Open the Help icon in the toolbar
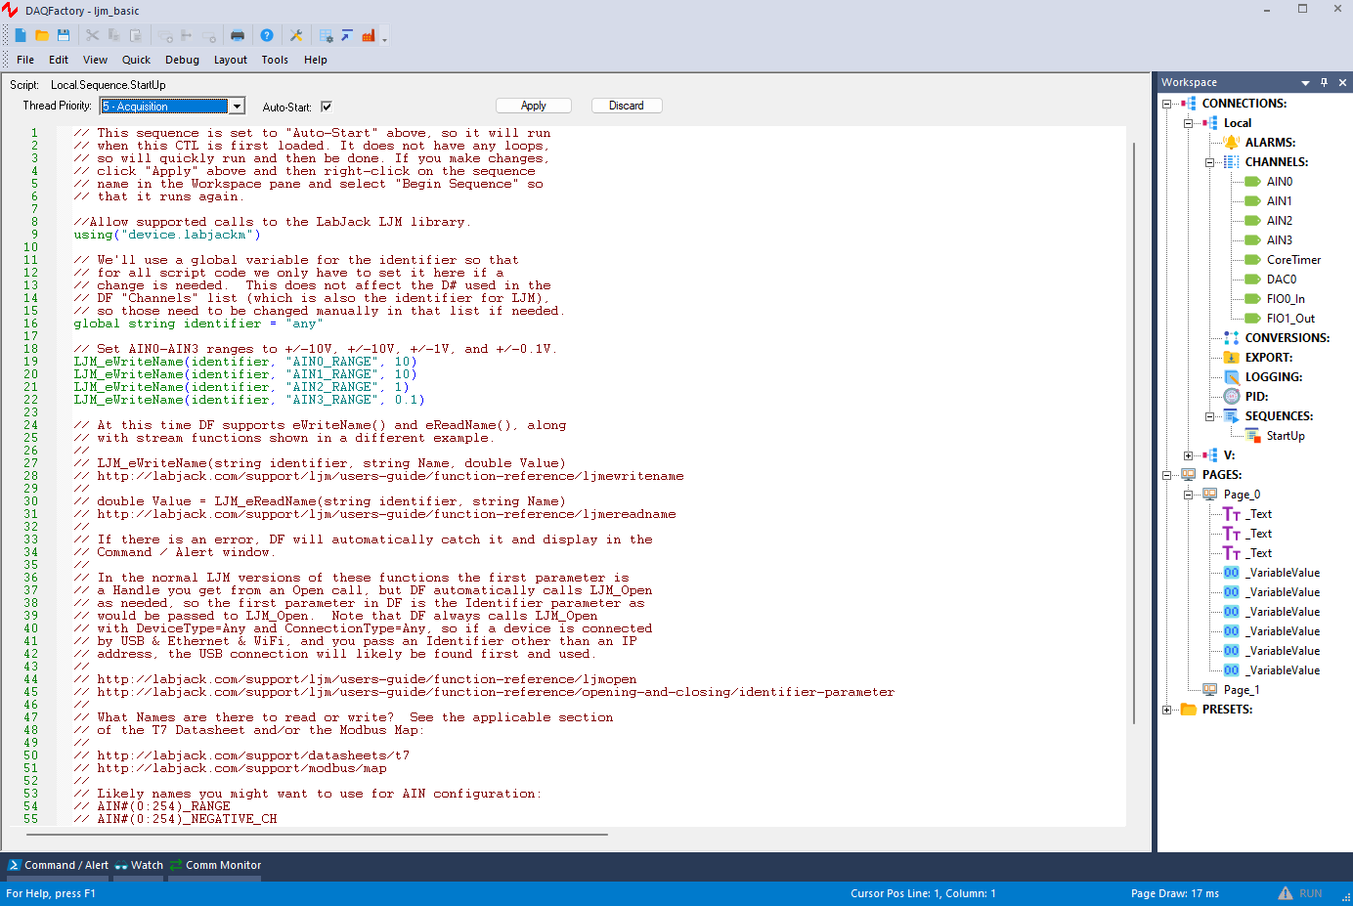Viewport: 1353px width, 906px height. click(267, 34)
